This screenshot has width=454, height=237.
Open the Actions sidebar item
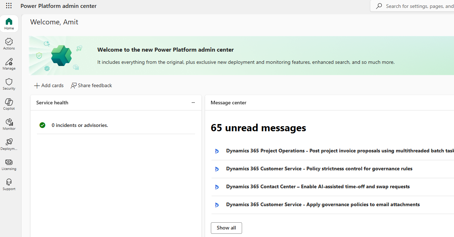click(9, 44)
